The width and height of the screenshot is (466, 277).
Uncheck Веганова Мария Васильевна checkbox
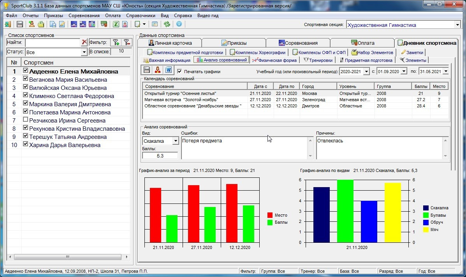(x=26, y=79)
